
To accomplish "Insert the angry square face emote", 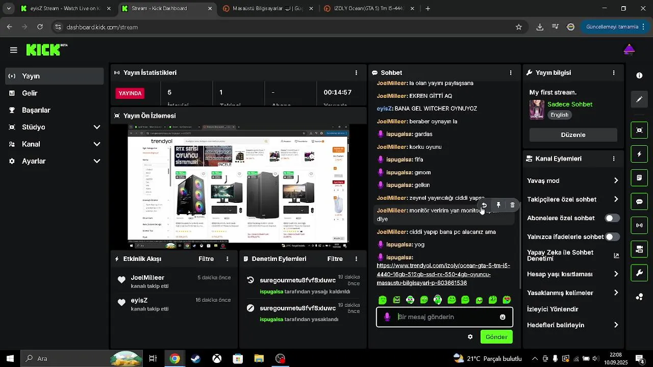I will [396, 300].
